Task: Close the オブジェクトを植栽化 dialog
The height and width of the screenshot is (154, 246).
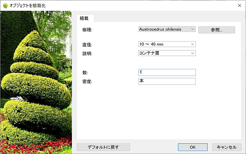Action: (x=240, y=5)
